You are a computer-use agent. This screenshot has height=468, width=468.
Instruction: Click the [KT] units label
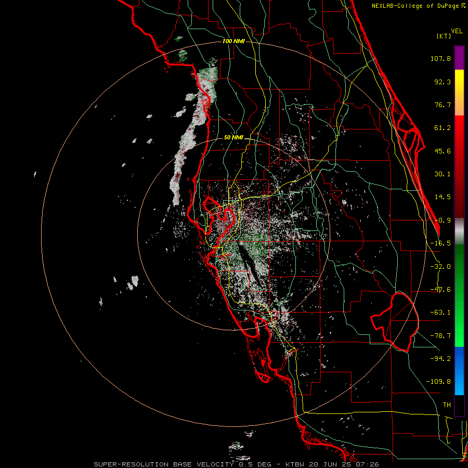[x=444, y=36]
